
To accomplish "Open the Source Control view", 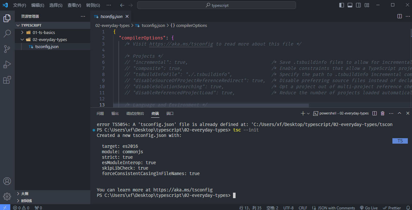I will pyautogui.click(x=7, y=49).
